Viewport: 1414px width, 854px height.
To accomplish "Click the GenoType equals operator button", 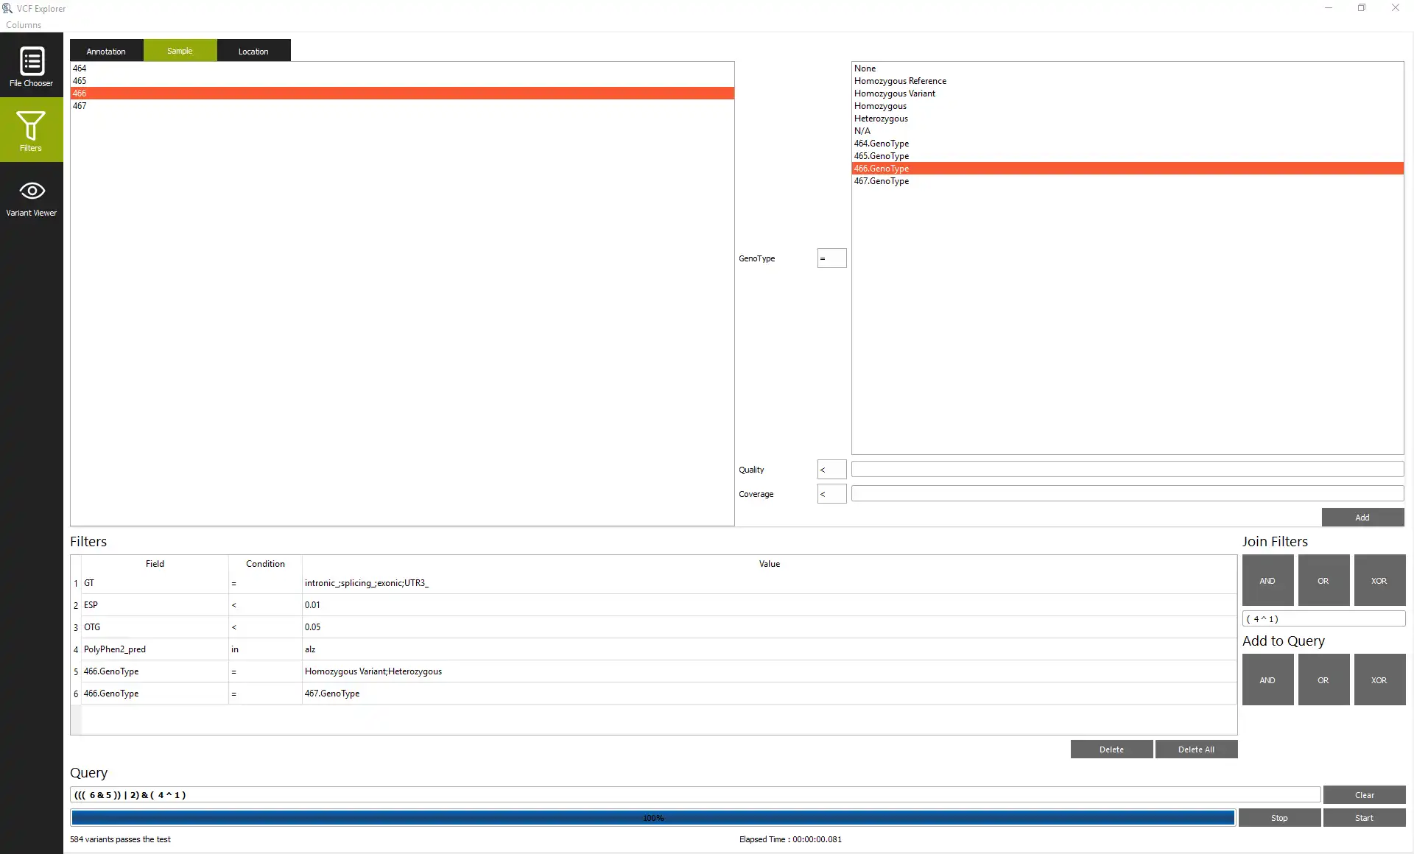I will (830, 258).
